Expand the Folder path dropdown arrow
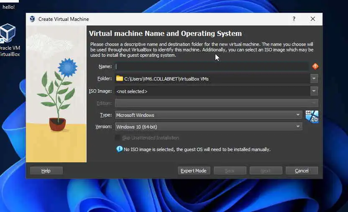The image size is (348, 212). tap(314, 78)
